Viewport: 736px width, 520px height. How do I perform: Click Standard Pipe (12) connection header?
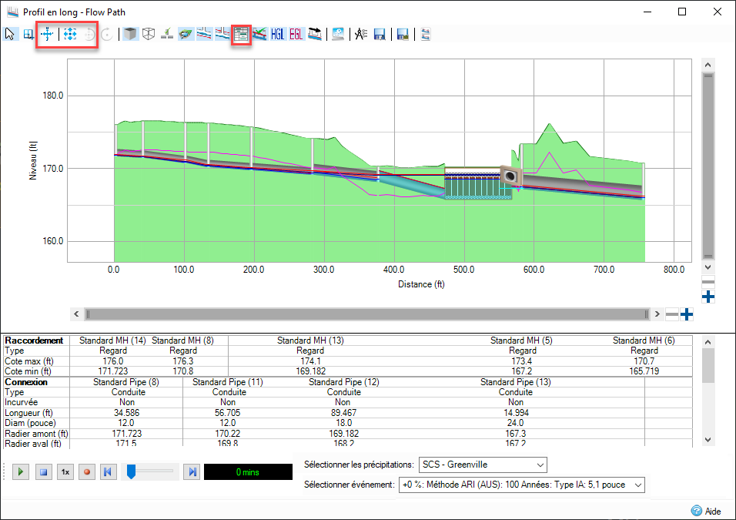(343, 382)
